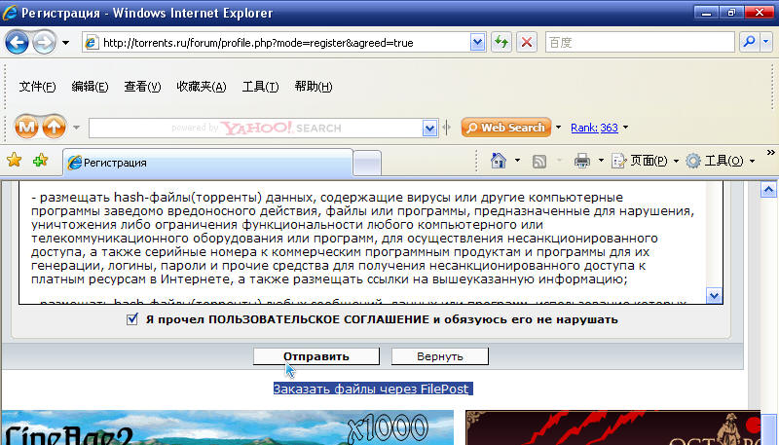Click the orange M toolbar icon
The height and width of the screenshot is (445, 779).
(x=27, y=128)
